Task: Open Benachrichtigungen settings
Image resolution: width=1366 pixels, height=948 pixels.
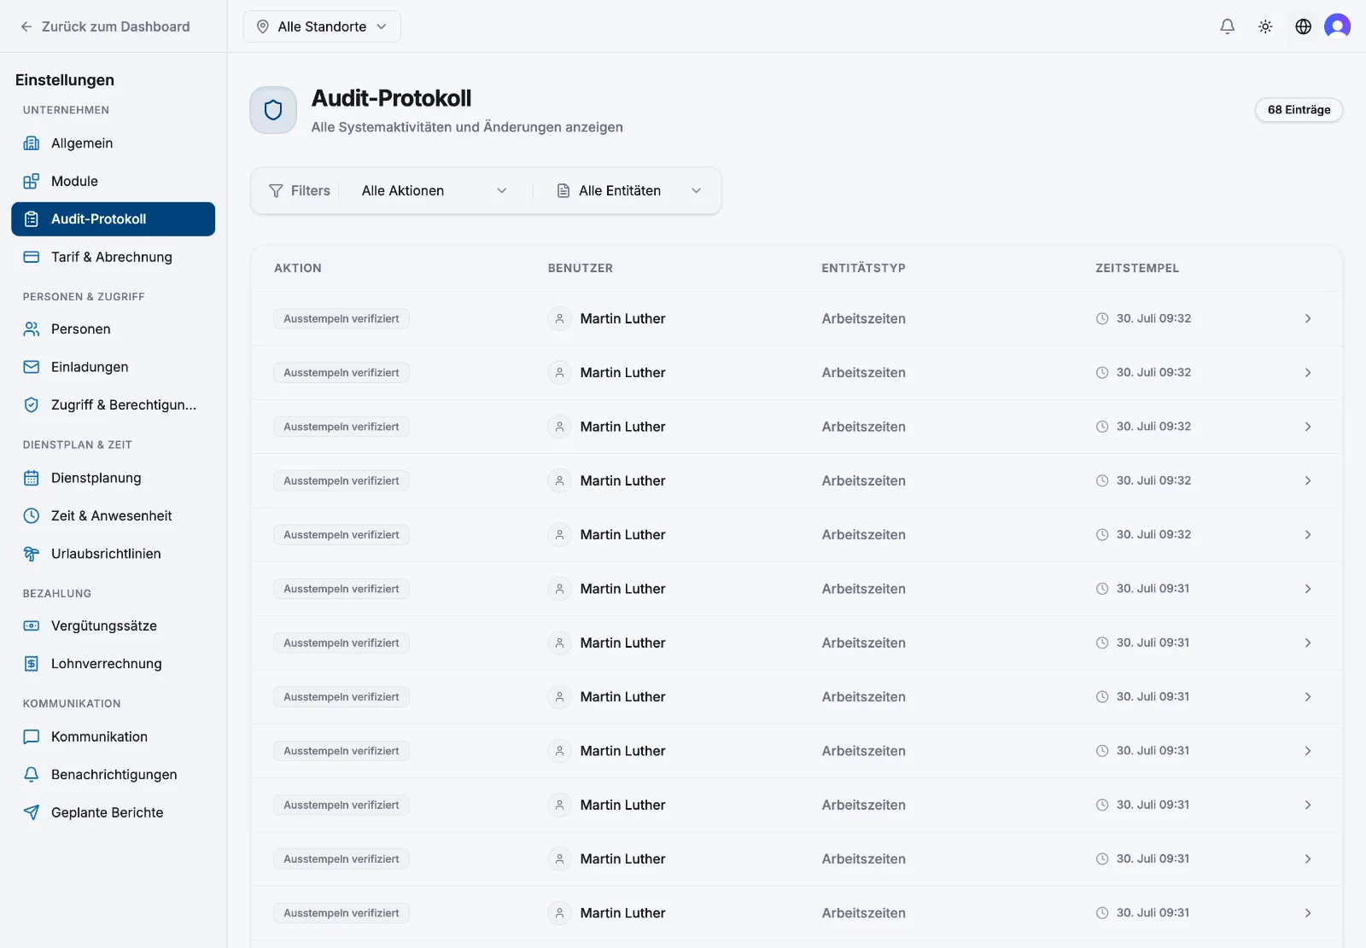Action: (113, 775)
